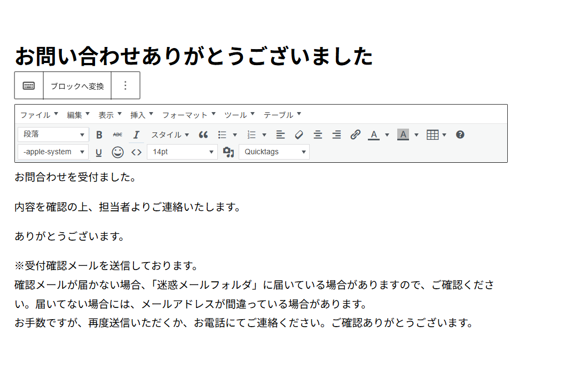Click the text color A swatch
The width and height of the screenshot is (582, 372).
point(374,135)
